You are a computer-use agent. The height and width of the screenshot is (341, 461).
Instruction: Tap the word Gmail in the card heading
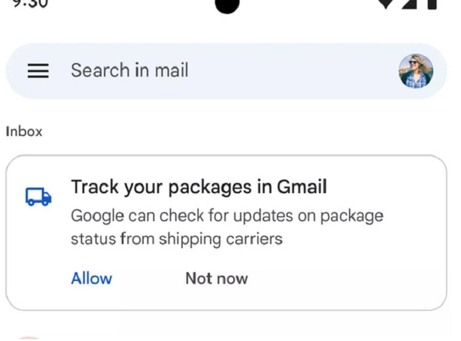301,187
